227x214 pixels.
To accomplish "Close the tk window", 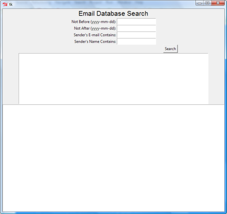I will [x=218, y=3].
